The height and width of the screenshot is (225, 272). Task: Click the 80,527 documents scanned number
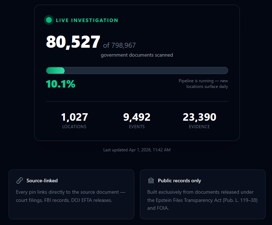tap(73, 42)
